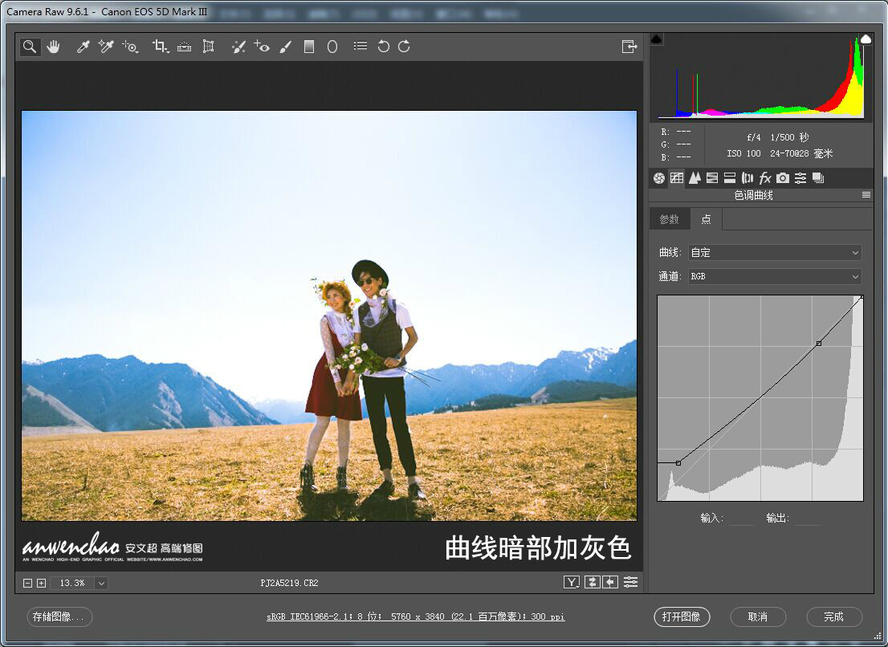
Task: Select the Radial Filter tool
Action: (x=332, y=47)
